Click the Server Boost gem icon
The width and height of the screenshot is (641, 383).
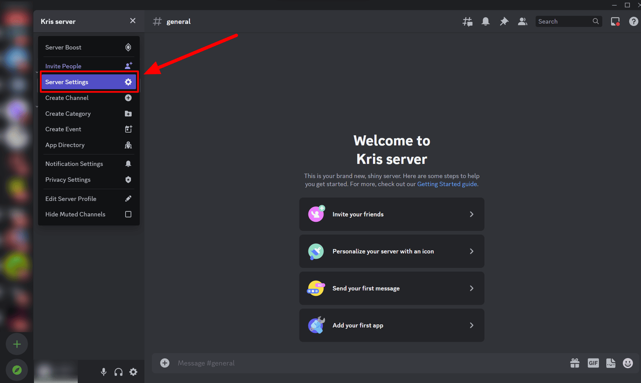click(x=128, y=47)
